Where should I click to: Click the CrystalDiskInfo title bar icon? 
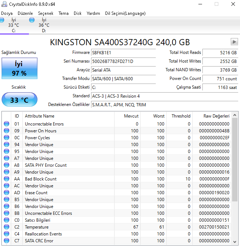(x=4, y=4)
